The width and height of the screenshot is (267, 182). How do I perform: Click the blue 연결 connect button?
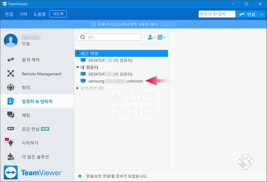(247, 14)
